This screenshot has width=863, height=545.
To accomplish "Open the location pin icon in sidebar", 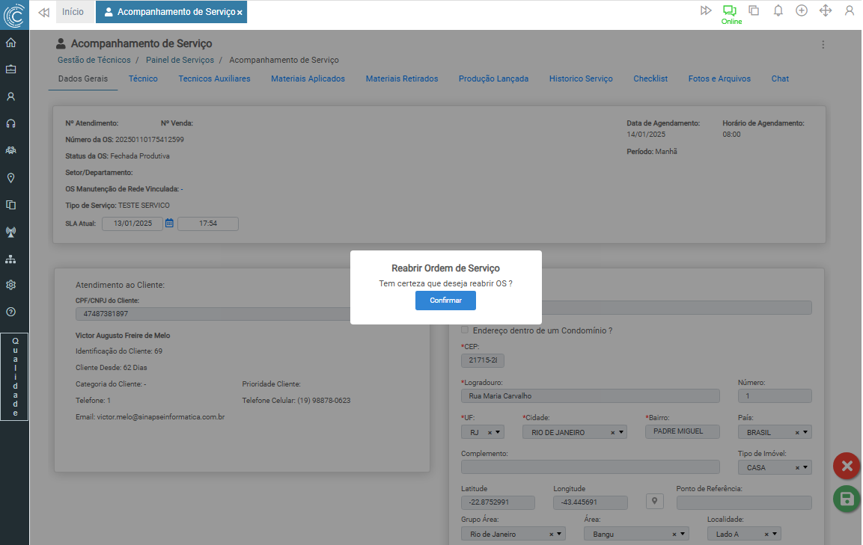I will pos(10,178).
